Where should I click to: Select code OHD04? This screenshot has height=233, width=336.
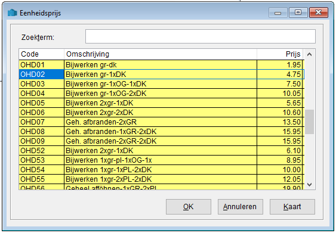coord(42,94)
